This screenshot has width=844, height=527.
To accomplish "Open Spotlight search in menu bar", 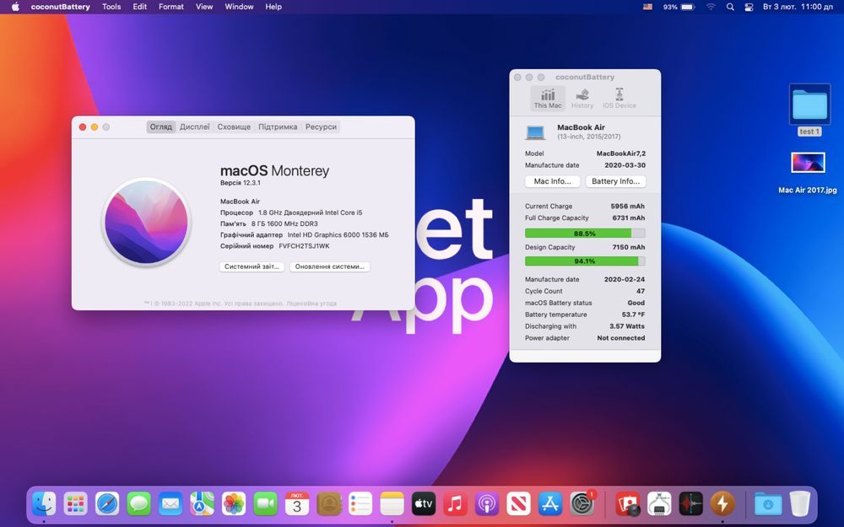I will pyautogui.click(x=730, y=7).
